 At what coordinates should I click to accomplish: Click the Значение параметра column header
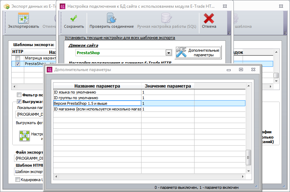[168, 86]
